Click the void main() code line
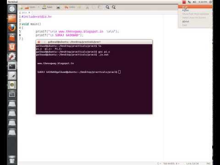 pos(31,24)
